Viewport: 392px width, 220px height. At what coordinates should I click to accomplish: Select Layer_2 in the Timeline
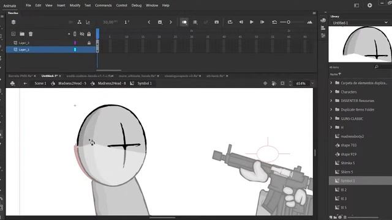pyautogui.click(x=24, y=43)
